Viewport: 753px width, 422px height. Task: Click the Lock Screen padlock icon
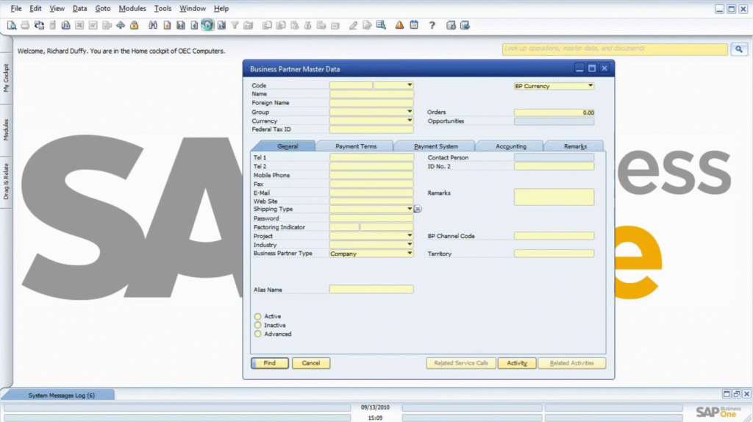coord(134,25)
